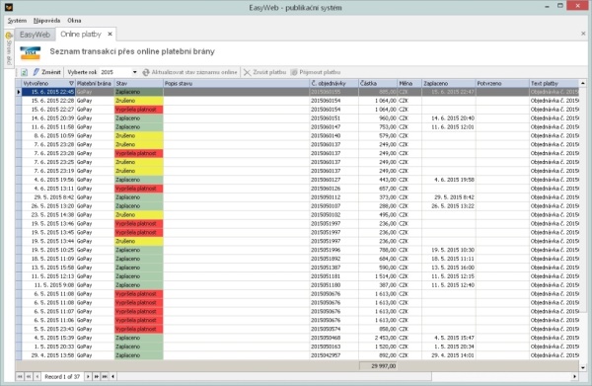The image size is (592, 386).
Task: Sort by the Vytvořeno column header
Action: [48, 83]
